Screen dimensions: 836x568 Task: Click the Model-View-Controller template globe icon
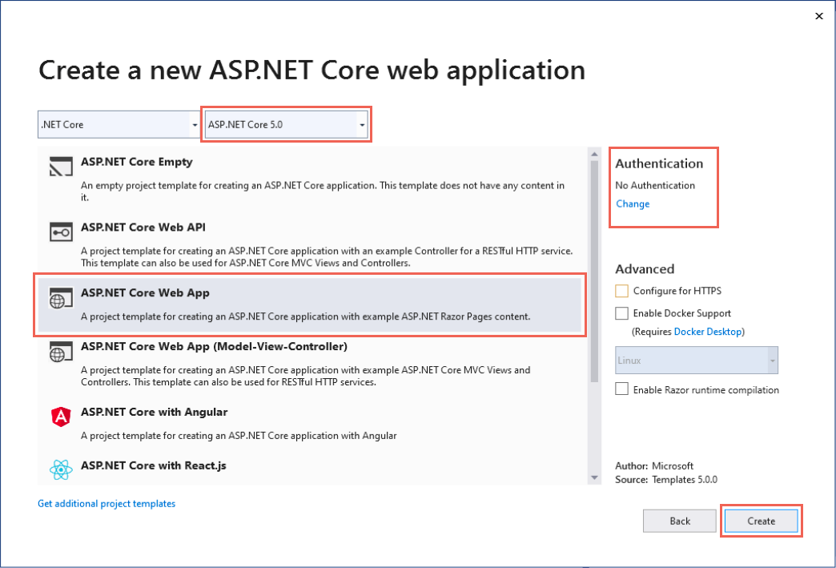[x=61, y=352]
